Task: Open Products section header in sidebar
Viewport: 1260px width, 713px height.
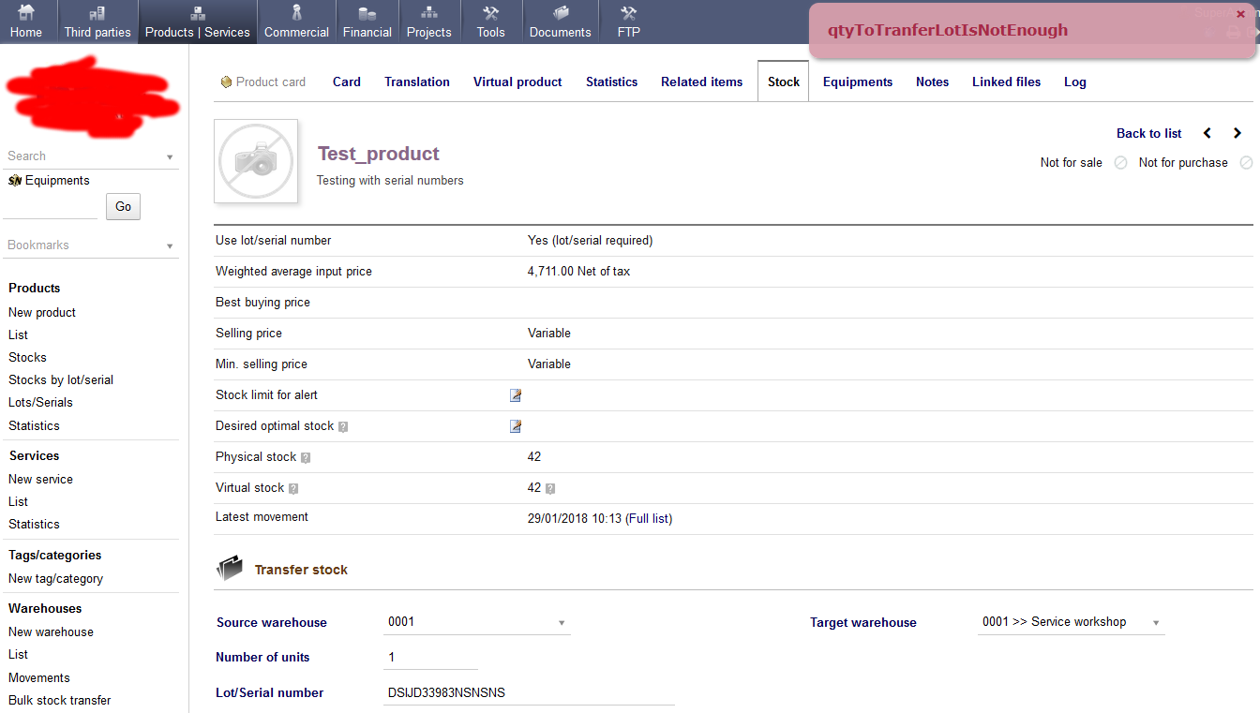Action: click(x=34, y=288)
